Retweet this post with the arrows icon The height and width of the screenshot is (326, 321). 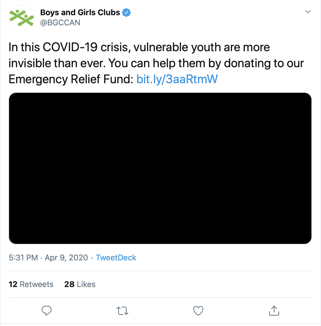coord(122,311)
